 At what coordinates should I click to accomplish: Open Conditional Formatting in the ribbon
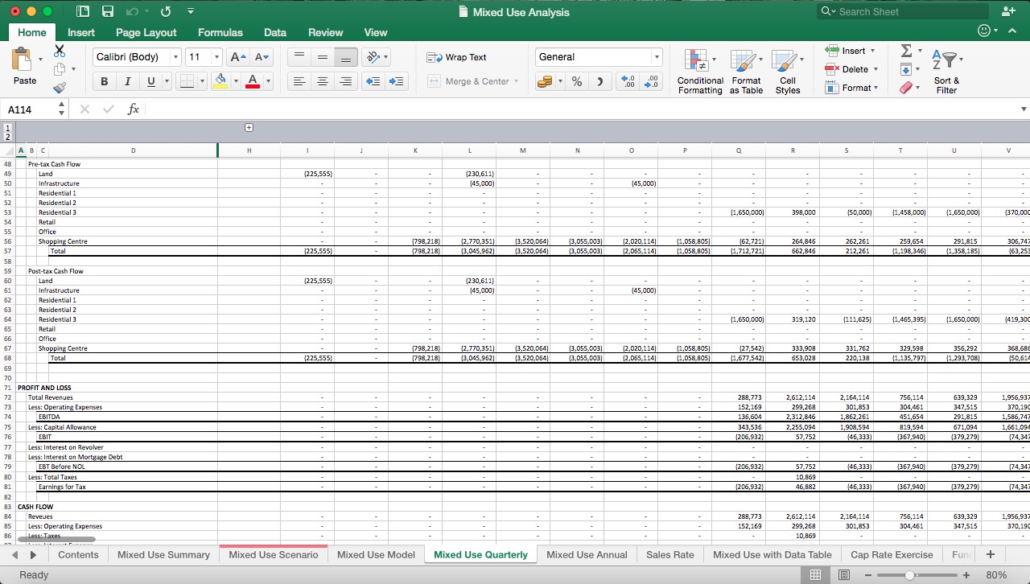[x=699, y=71]
